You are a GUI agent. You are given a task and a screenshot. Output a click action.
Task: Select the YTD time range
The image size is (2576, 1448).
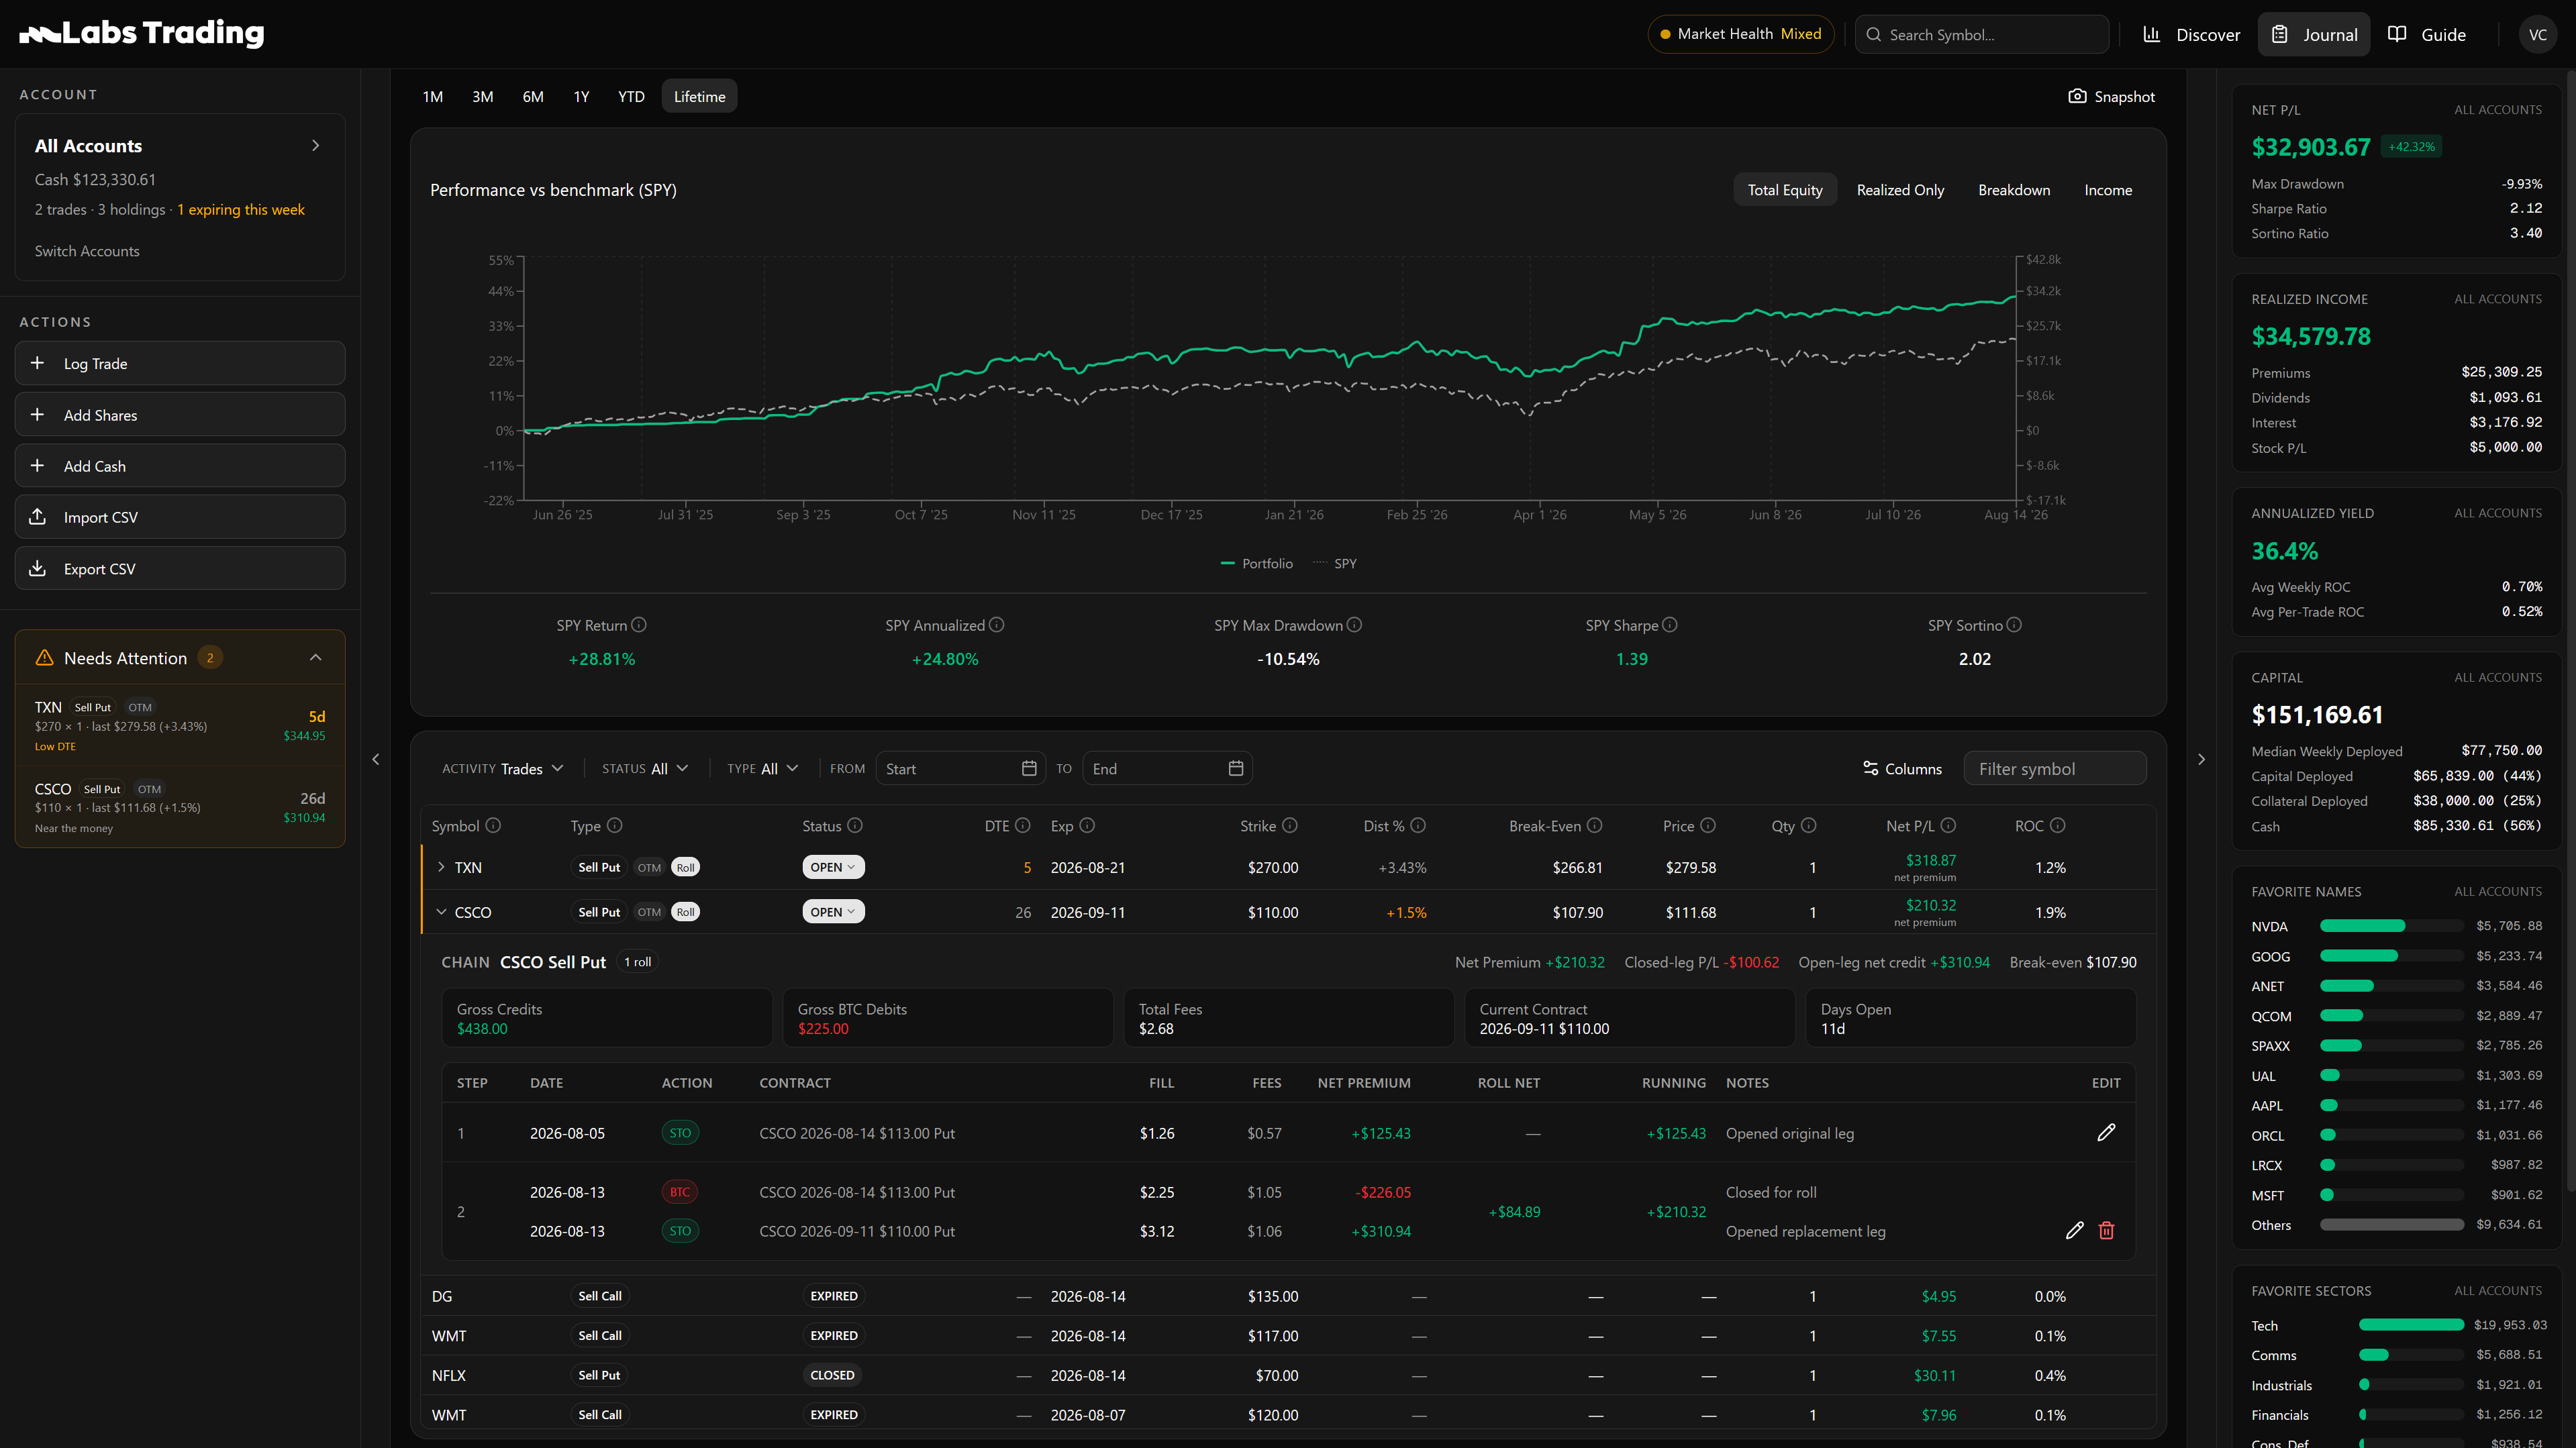pos(631,96)
